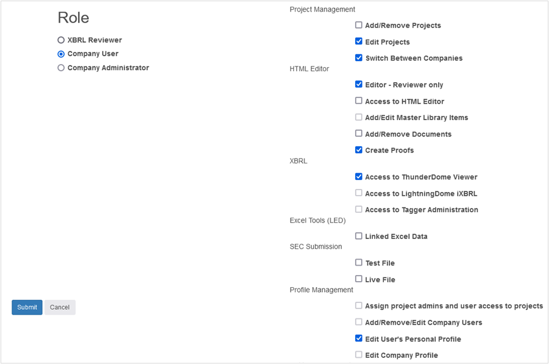The image size is (549, 364).
Task: Toggle Access to ThunderDome Viewer
Action: point(359,177)
